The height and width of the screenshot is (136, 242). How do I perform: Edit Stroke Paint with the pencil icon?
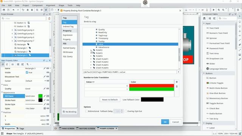tap(45, 100)
